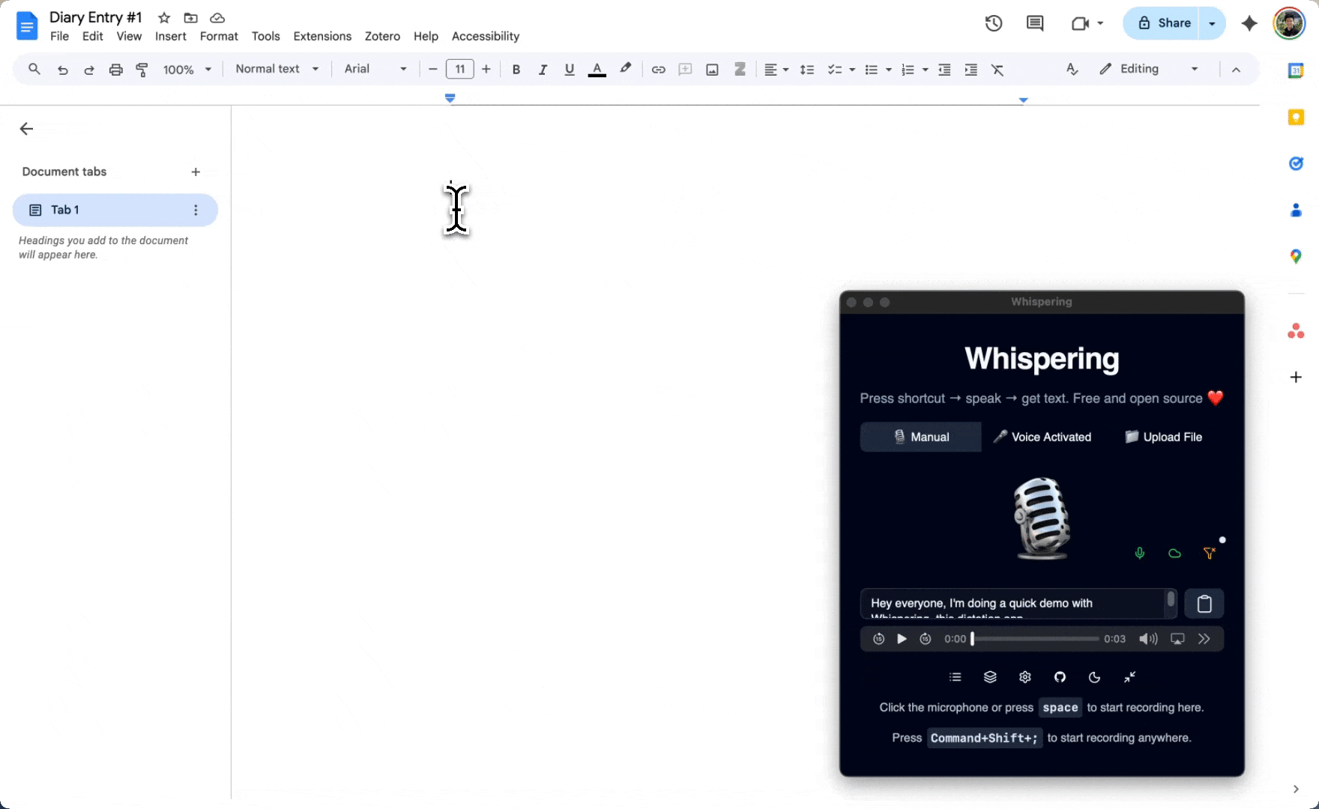The height and width of the screenshot is (809, 1319).
Task: Switch to the Upload File tab
Action: pyautogui.click(x=1163, y=437)
